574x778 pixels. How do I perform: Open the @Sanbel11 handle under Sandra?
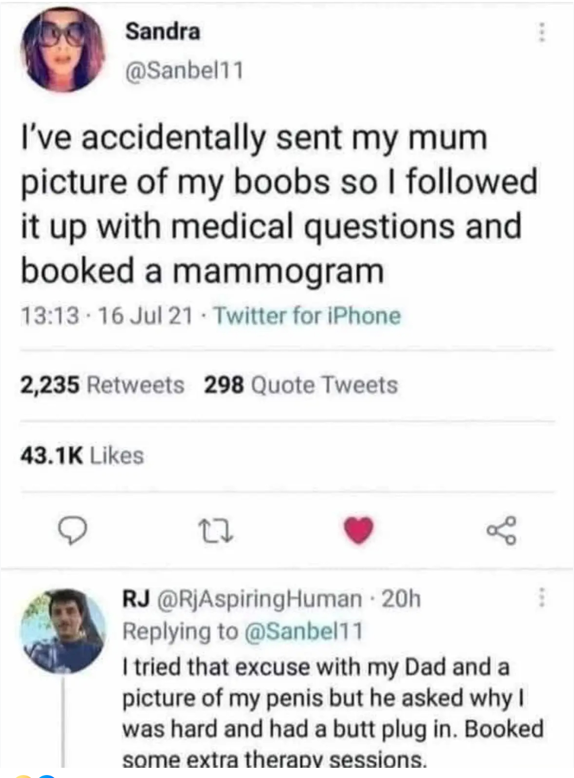pos(184,71)
